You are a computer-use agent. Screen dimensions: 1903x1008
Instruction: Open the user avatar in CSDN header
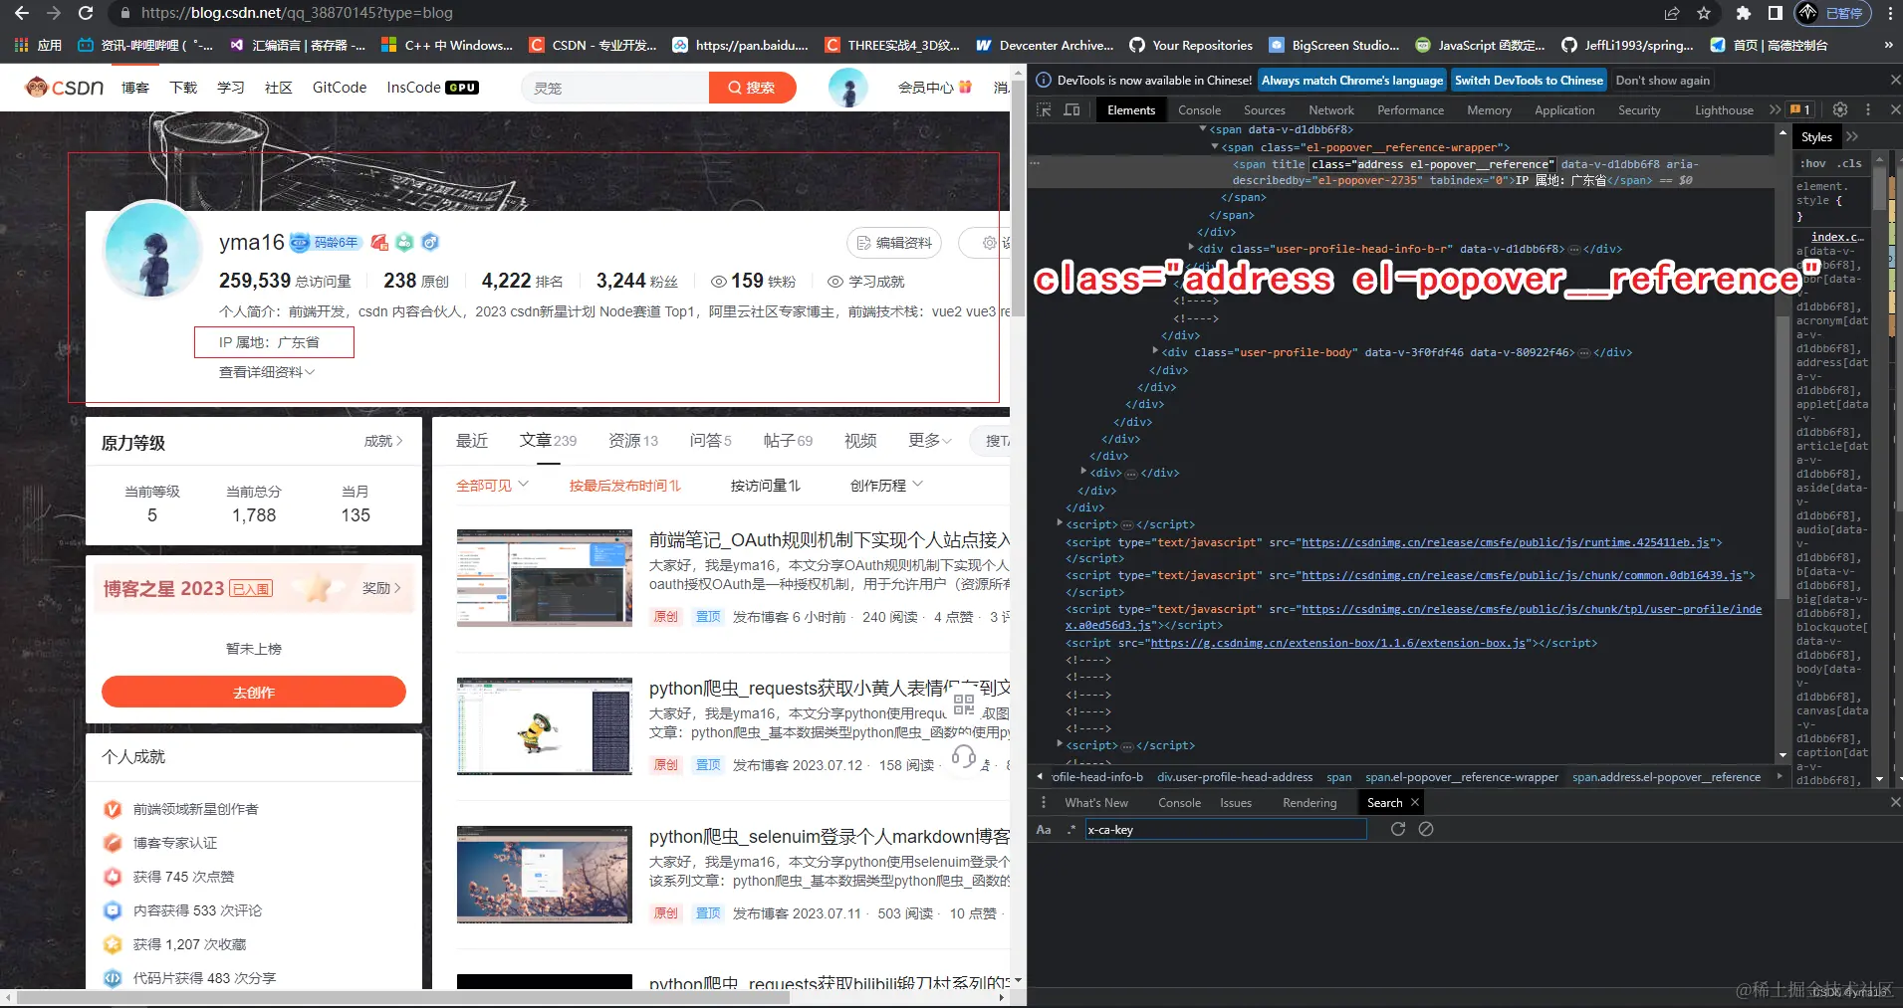[848, 88]
